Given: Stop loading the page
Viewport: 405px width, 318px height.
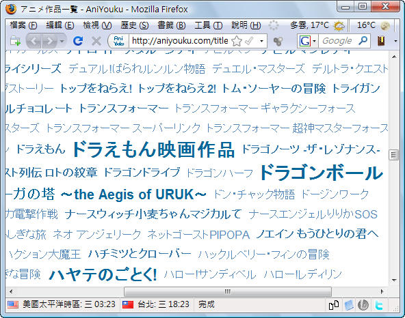Looking at the screenshot, I should (x=96, y=41).
